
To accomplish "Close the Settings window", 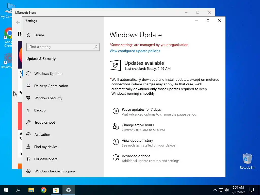I will (x=220, y=21).
